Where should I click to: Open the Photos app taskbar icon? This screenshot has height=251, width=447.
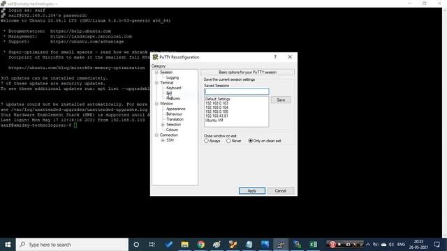[x=265, y=245]
